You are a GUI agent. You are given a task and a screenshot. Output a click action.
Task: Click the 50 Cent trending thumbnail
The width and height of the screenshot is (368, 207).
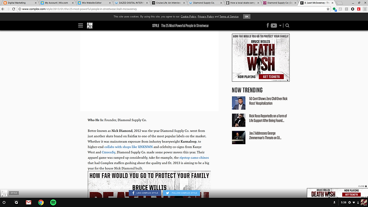(238, 103)
